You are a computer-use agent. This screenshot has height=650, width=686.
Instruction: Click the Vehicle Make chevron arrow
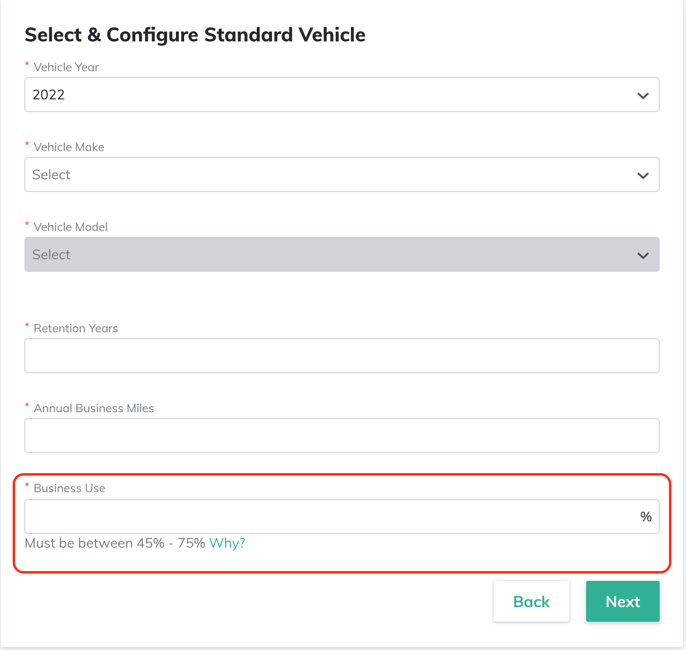point(643,175)
